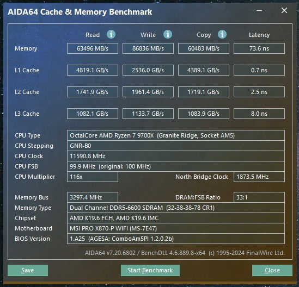The width and height of the screenshot is (299, 287).
Task: Select Memory read value 63496 MB/s
Action: coord(93,48)
